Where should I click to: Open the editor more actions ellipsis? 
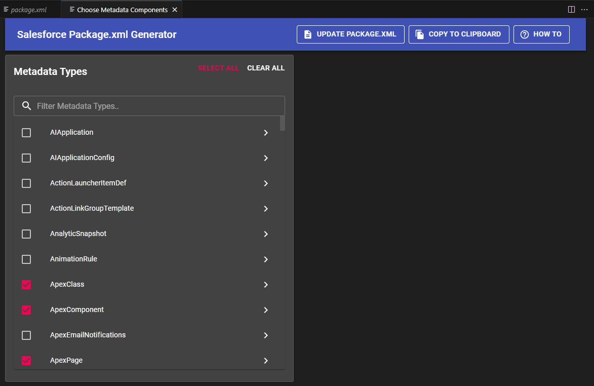(584, 10)
